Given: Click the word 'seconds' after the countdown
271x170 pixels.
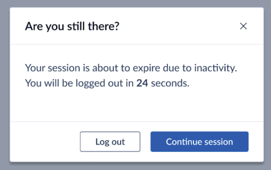Looking at the screenshot, I should tap(169, 83).
